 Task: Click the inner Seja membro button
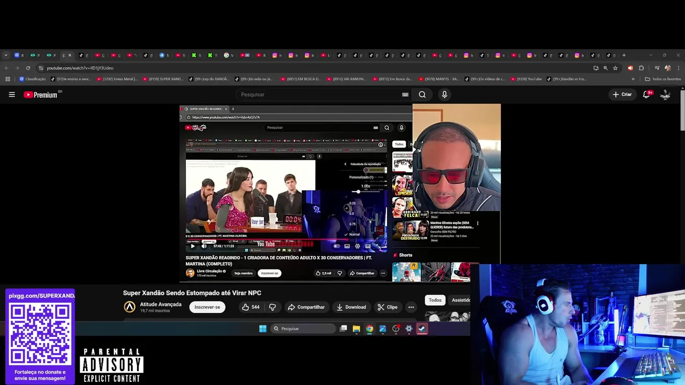(x=243, y=273)
